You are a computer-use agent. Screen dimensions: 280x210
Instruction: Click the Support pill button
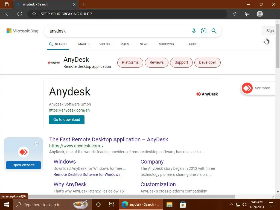[181, 63]
